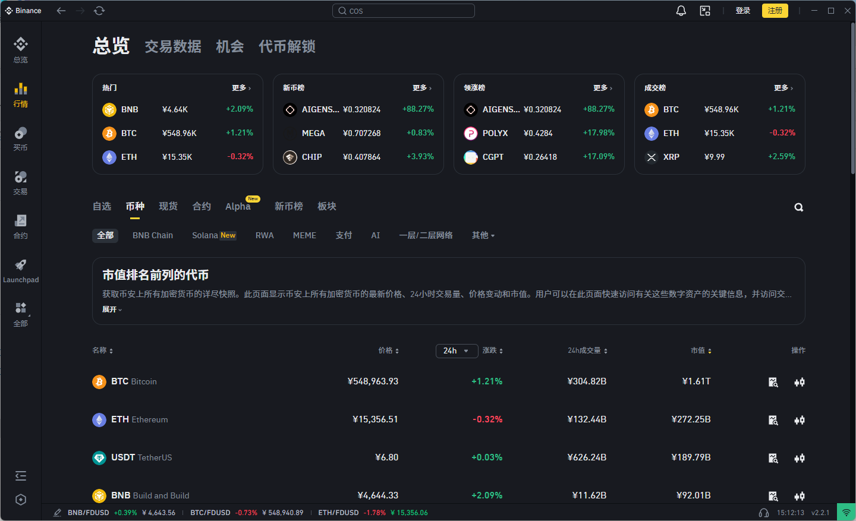856x521 pixels.
Task: Open the 24h timeframe dropdown
Action: [457, 351]
